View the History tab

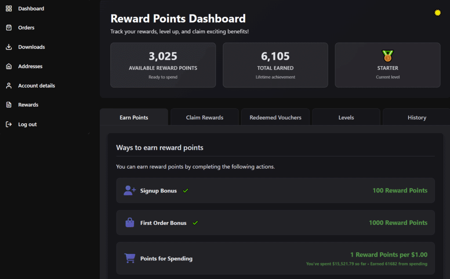click(x=417, y=117)
